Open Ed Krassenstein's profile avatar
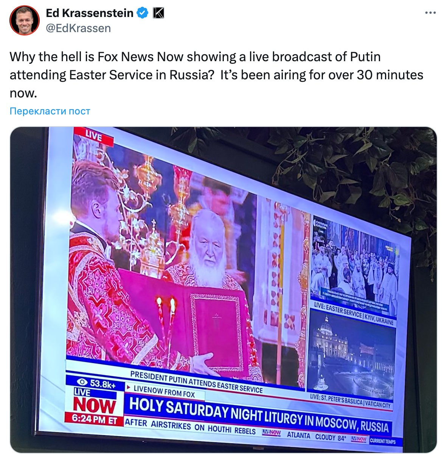The width and height of the screenshot is (447, 454). [x=25, y=20]
